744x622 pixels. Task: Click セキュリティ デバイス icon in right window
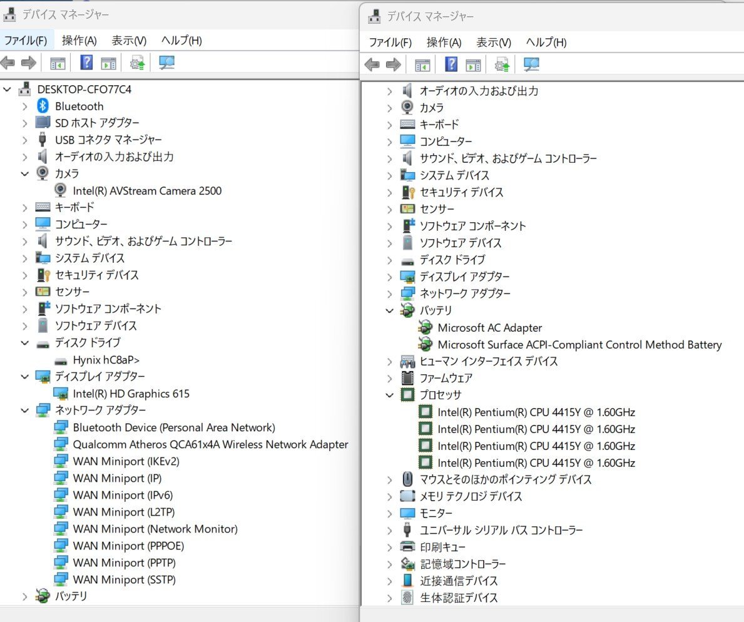click(x=408, y=192)
